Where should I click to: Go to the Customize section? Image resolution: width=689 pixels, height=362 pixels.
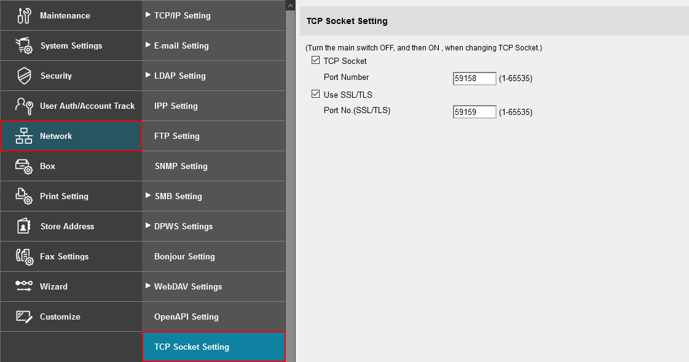(x=60, y=317)
